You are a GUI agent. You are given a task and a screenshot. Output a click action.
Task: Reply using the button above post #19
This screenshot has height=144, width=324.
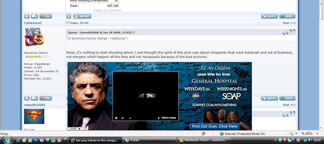tap(287, 16)
